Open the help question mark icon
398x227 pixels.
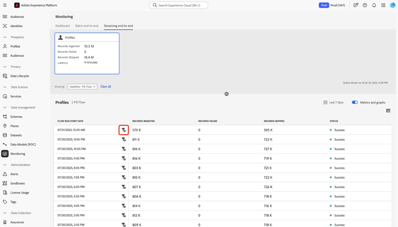[365, 5]
